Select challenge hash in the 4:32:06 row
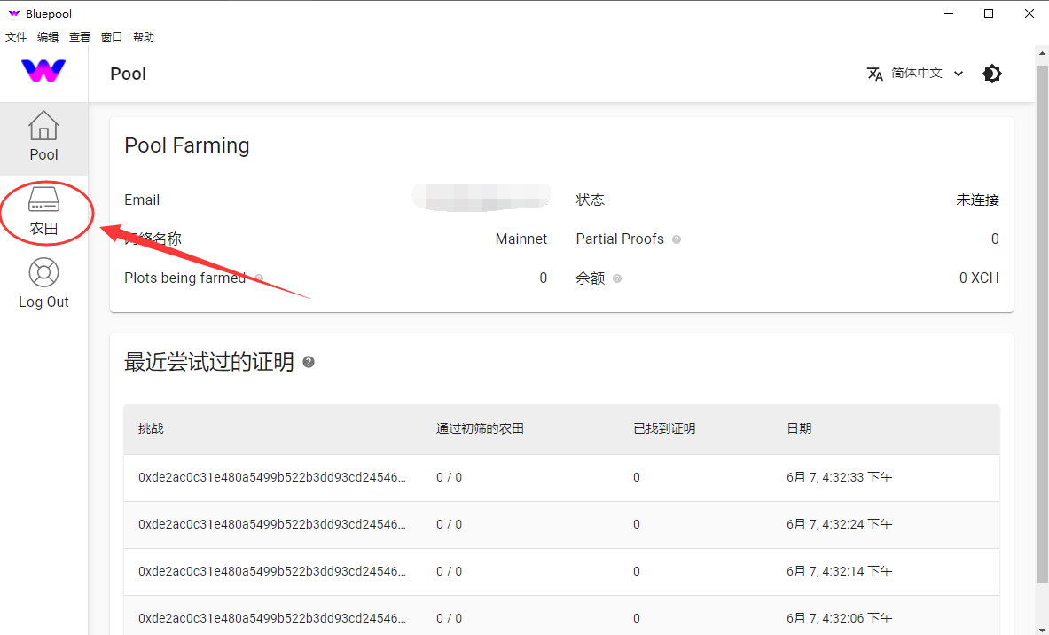The width and height of the screenshot is (1049, 635). coord(271,618)
